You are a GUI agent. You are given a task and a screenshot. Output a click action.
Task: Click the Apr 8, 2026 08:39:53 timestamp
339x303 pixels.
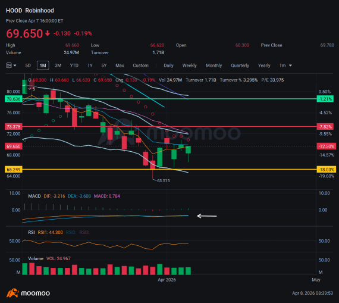point(312,293)
